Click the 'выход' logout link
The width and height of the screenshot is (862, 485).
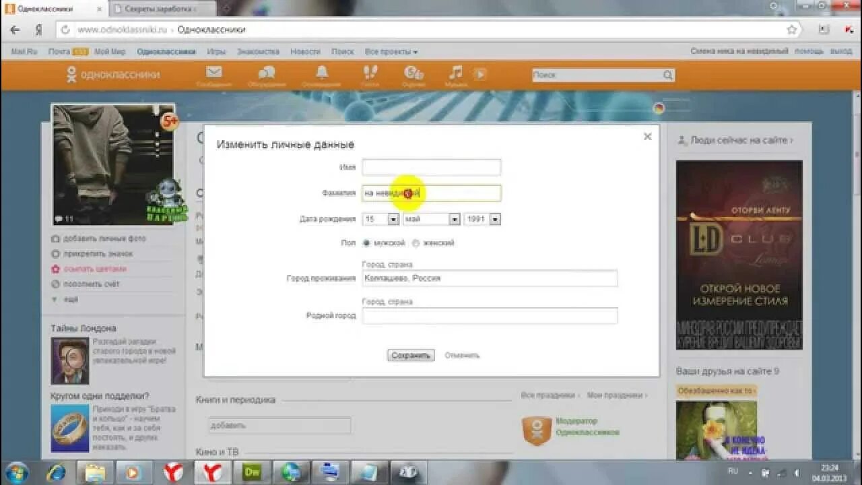click(840, 51)
